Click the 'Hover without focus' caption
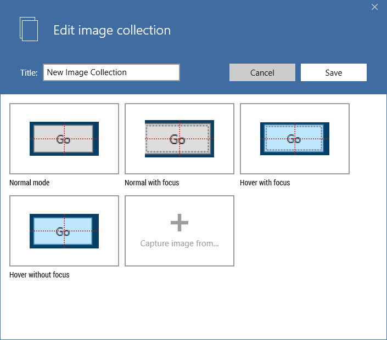This screenshot has height=340, width=387. point(40,275)
